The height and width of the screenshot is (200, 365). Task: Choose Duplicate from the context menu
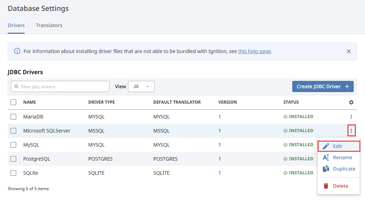tap(339, 169)
